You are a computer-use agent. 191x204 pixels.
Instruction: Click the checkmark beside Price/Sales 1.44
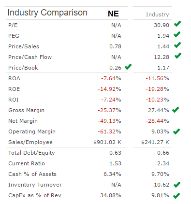(177, 45)
